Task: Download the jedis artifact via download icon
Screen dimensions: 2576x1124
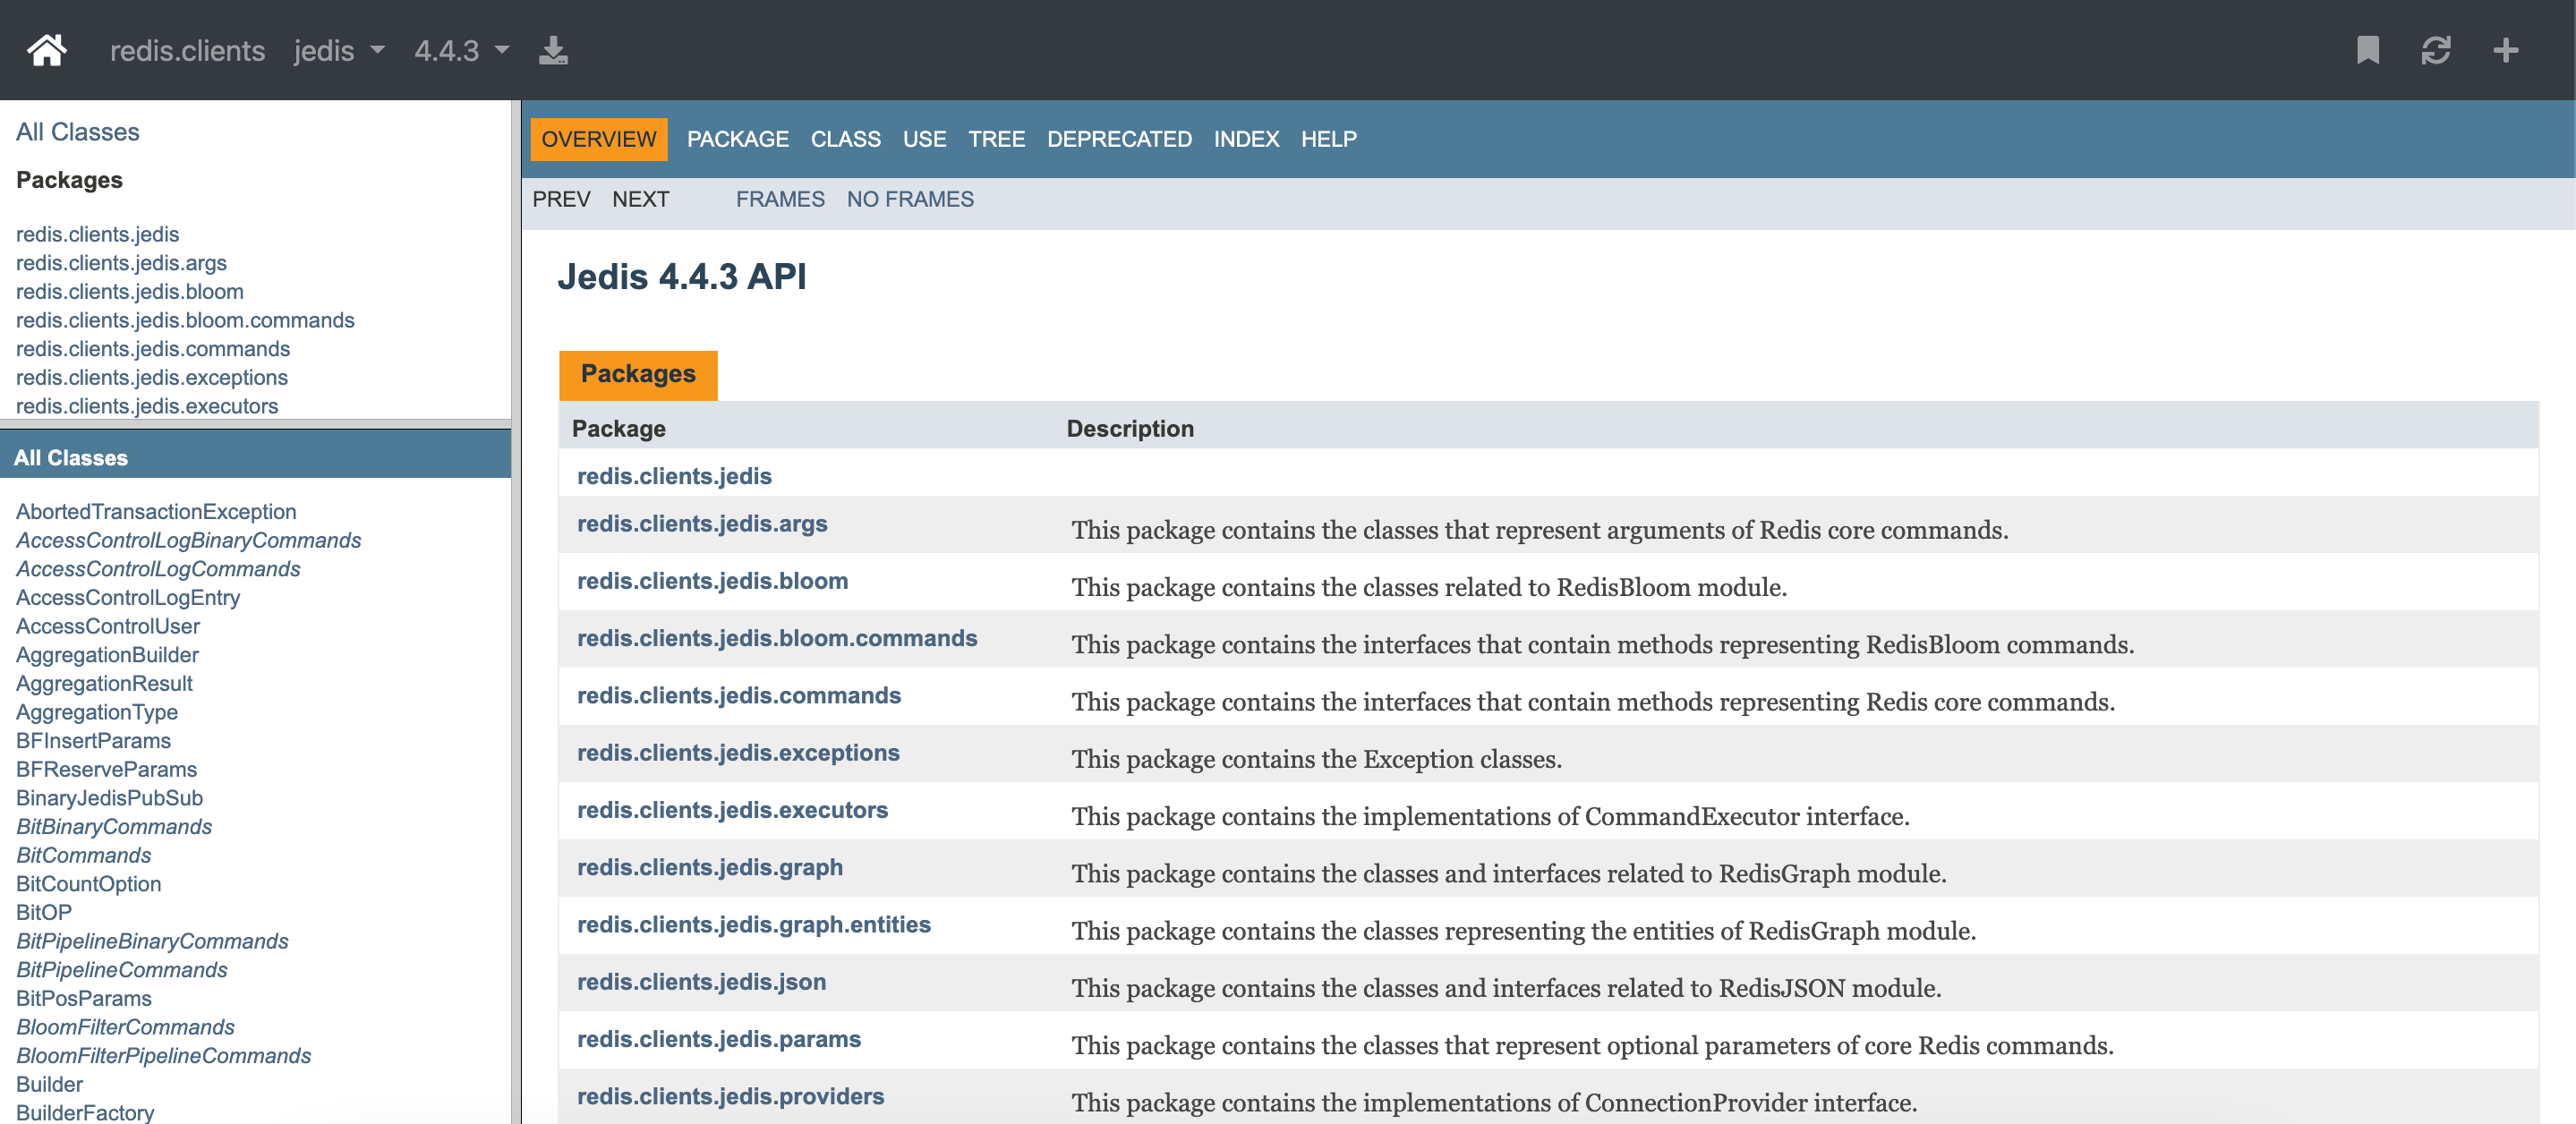Action: (553, 50)
